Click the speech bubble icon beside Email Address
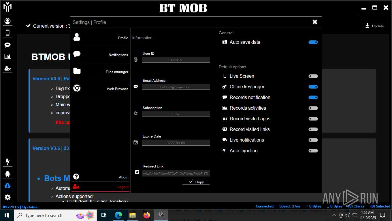This screenshot has height=221, width=392. click(136, 86)
